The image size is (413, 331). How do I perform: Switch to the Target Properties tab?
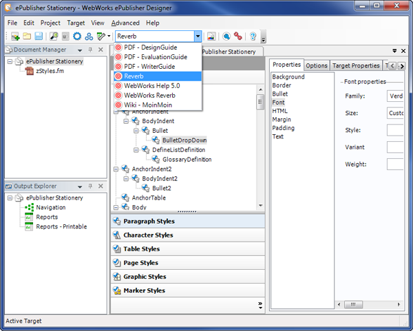tap(356, 65)
